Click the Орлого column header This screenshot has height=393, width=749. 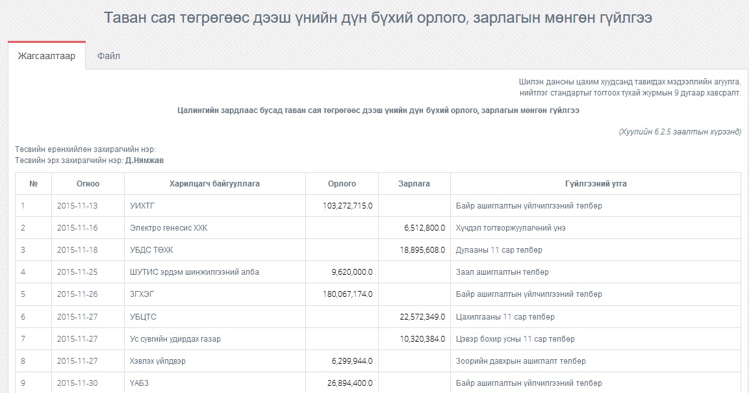click(x=342, y=183)
